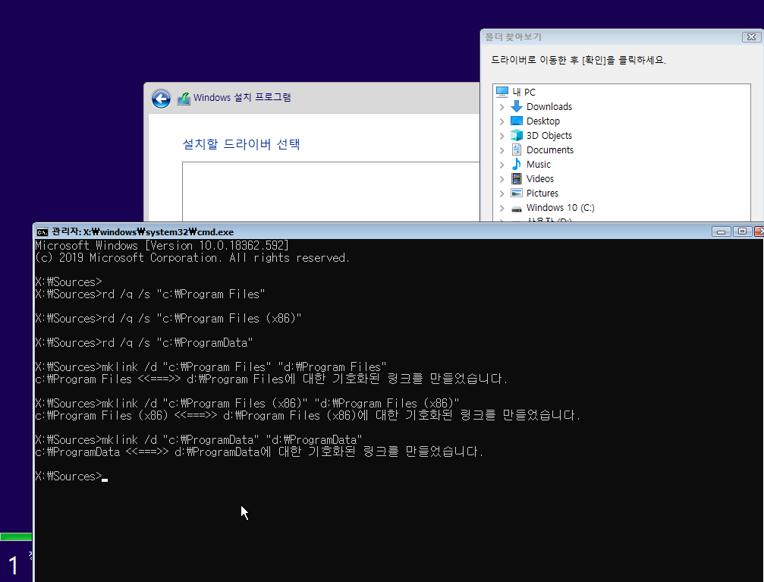Select the Documents label in folder tree

549,150
